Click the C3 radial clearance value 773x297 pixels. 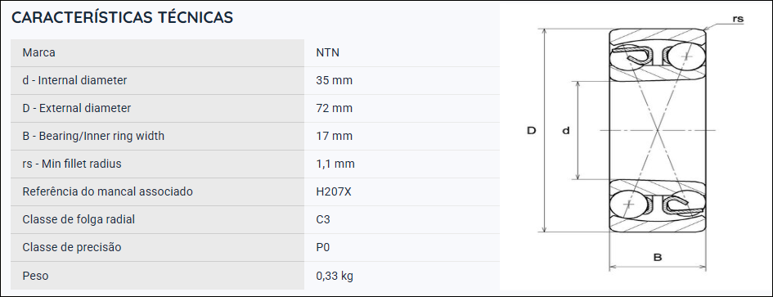pyautogui.click(x=323, y=219)
